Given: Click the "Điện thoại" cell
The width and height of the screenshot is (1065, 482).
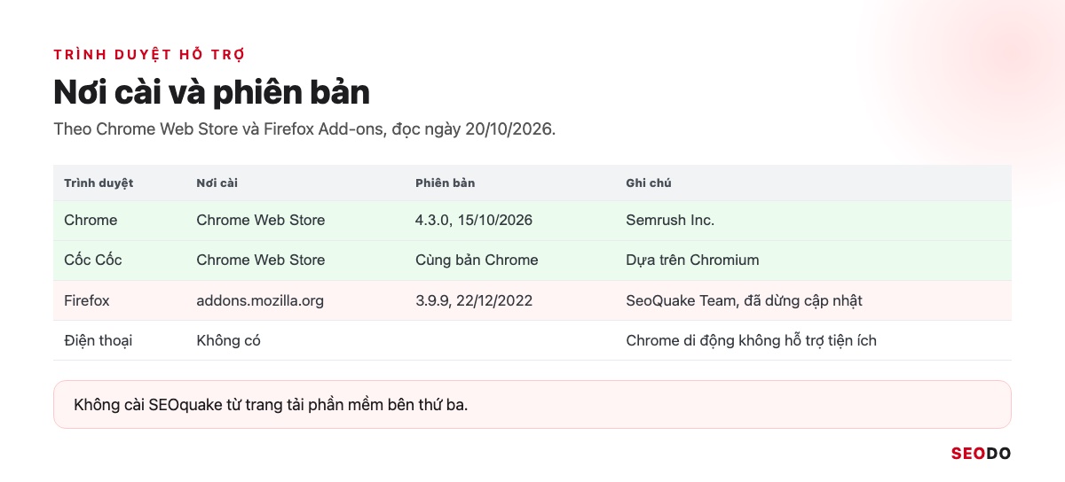Looking at the screenshot, I should tap(98, 340).
